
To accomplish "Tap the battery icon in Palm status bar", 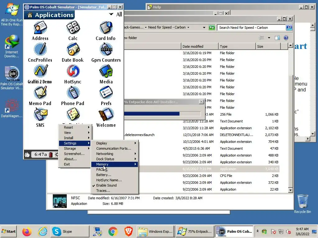I will coord(51,155).
